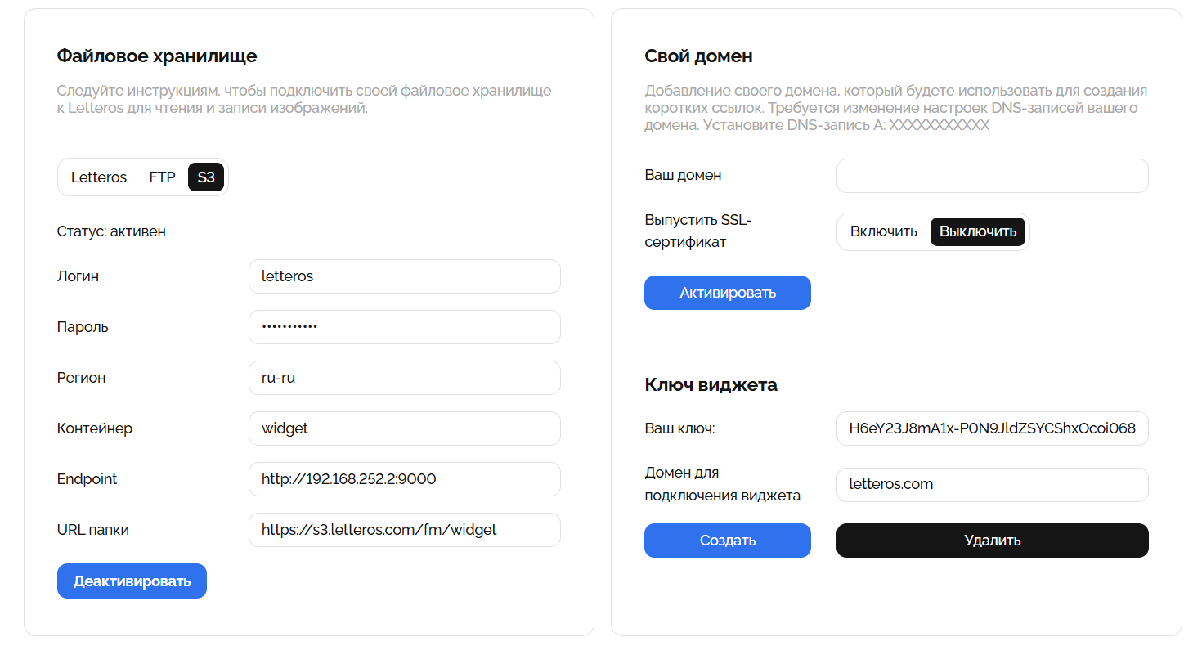Select the FTP storage option
Viewport: 1193px width, 646px height.
[162, 177]
